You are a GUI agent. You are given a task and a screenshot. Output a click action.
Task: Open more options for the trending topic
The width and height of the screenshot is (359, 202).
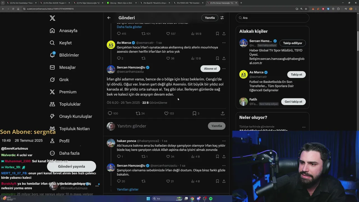point(304,127)
